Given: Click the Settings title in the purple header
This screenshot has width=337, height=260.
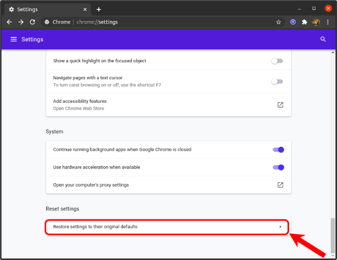Looking at the screenshot, I should 32,39.
